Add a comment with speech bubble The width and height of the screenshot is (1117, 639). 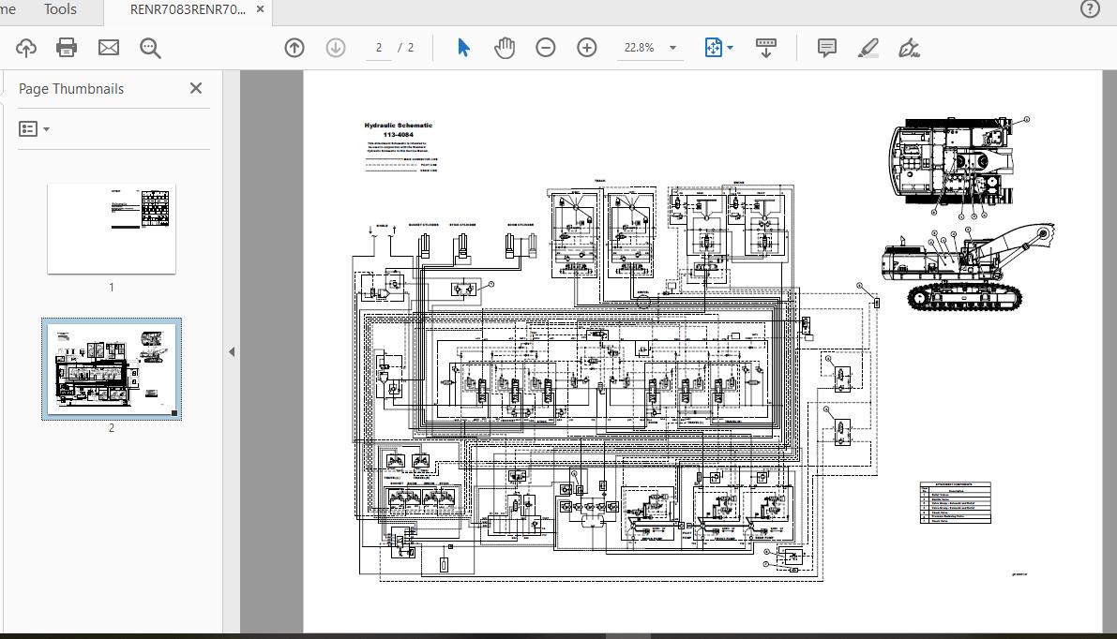(x=826, y=48)
